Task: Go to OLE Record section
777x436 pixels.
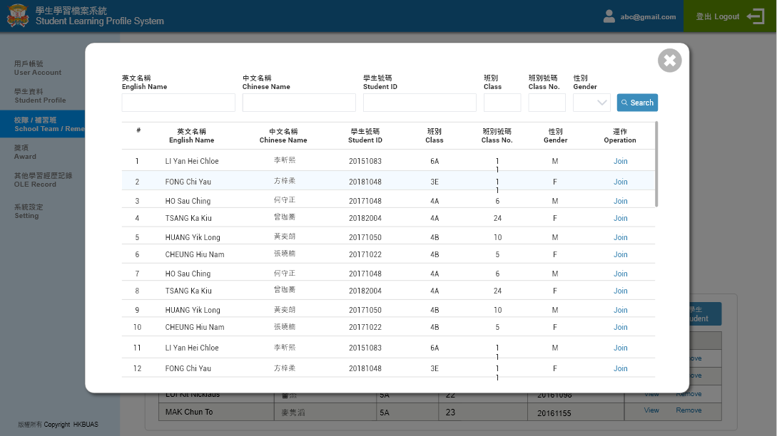Action: point(35,180)
